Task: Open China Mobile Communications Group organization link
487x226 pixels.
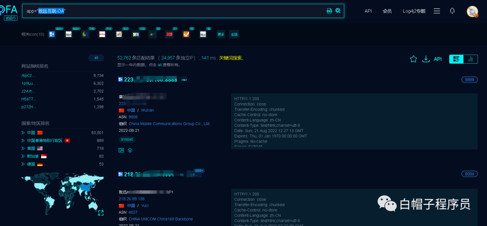Action: pos(170,124)
